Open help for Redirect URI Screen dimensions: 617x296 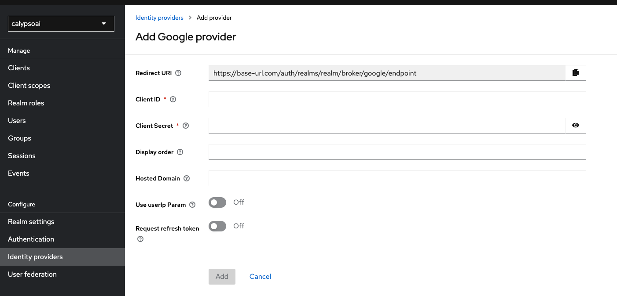click(x=178, y=73)
